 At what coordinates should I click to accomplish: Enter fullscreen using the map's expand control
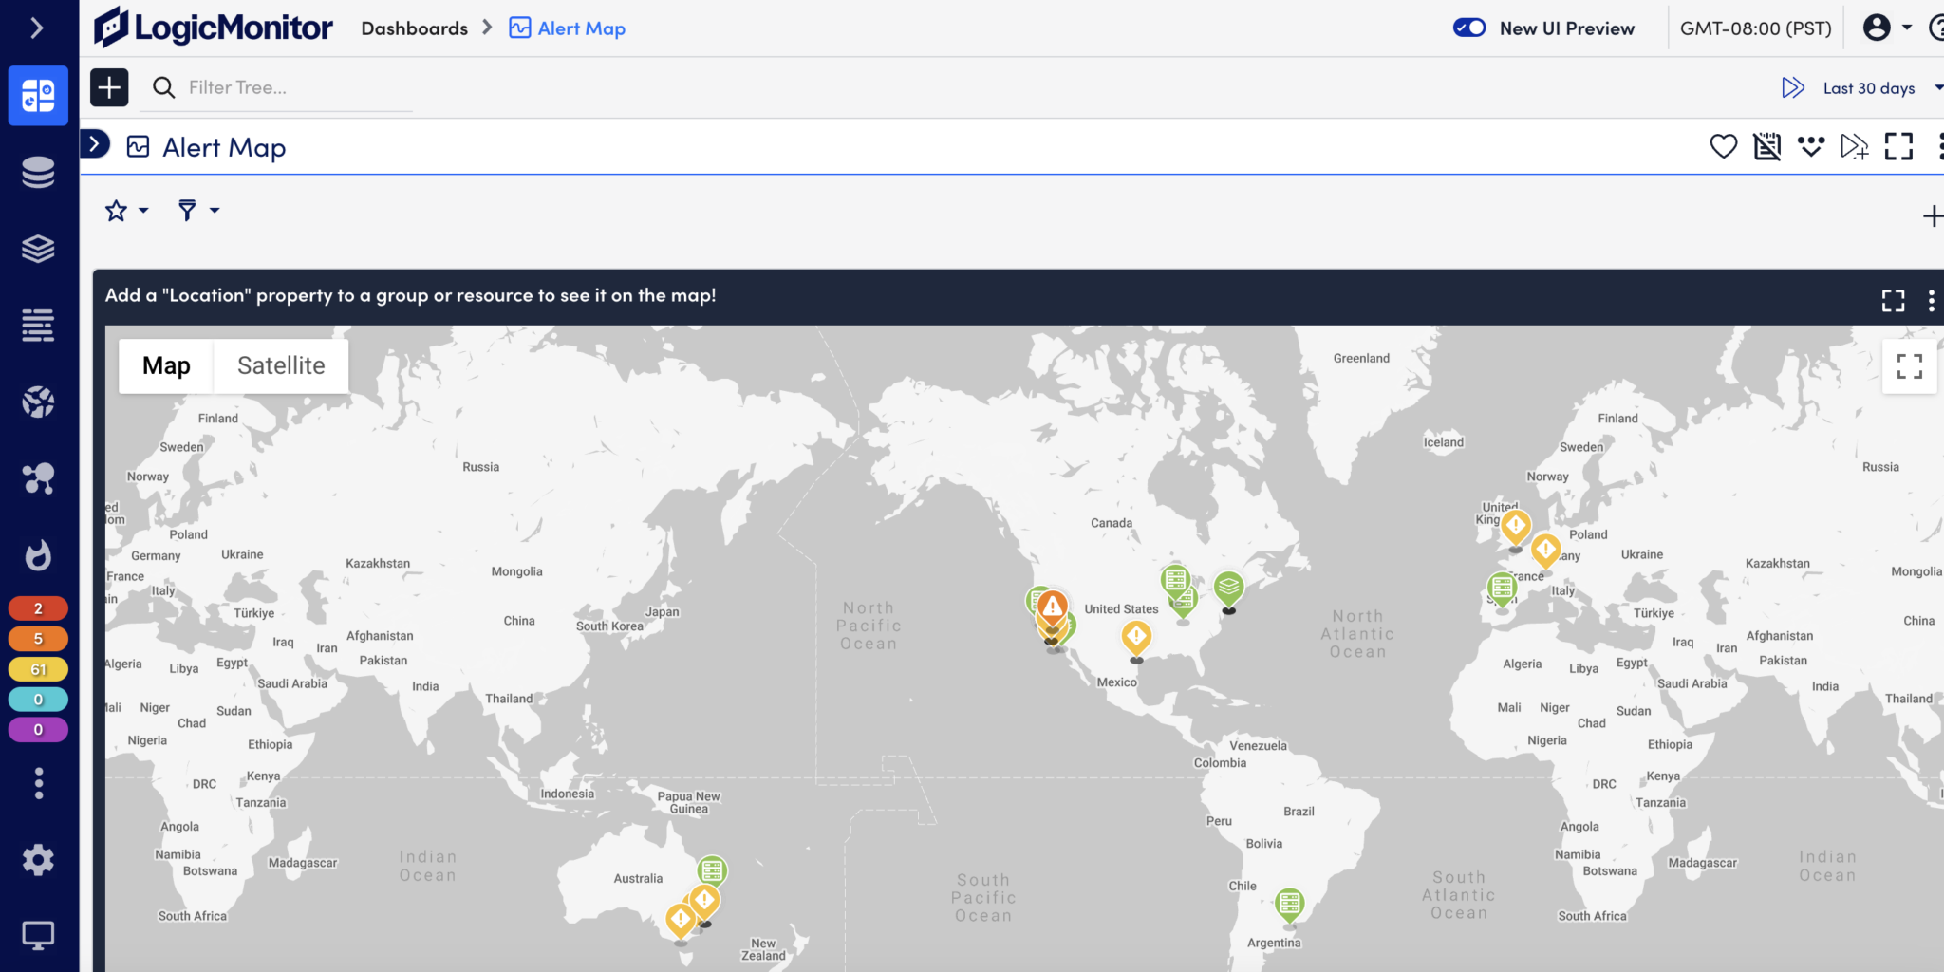point(1911,365)
